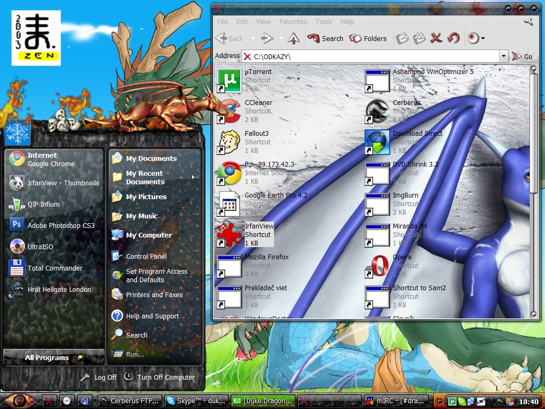545x409 pixels.
Task: Select the Download Direct globe icon
Action: click(x=377, y=142)
